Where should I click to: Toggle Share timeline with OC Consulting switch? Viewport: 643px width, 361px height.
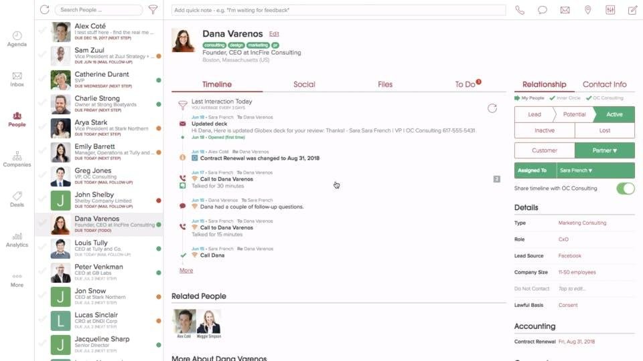click(x=626, y=189)
